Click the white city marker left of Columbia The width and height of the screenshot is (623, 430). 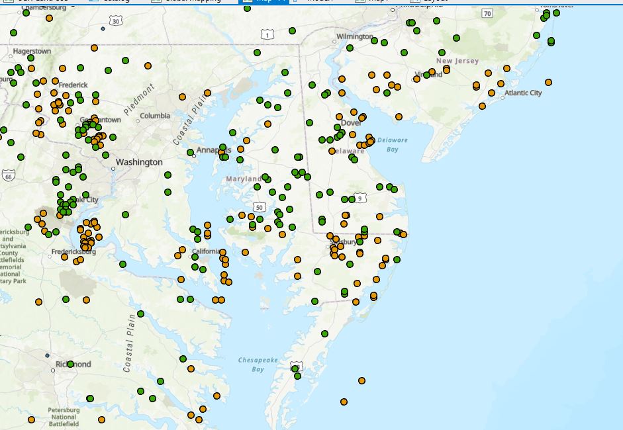click(x=138, y=121)
